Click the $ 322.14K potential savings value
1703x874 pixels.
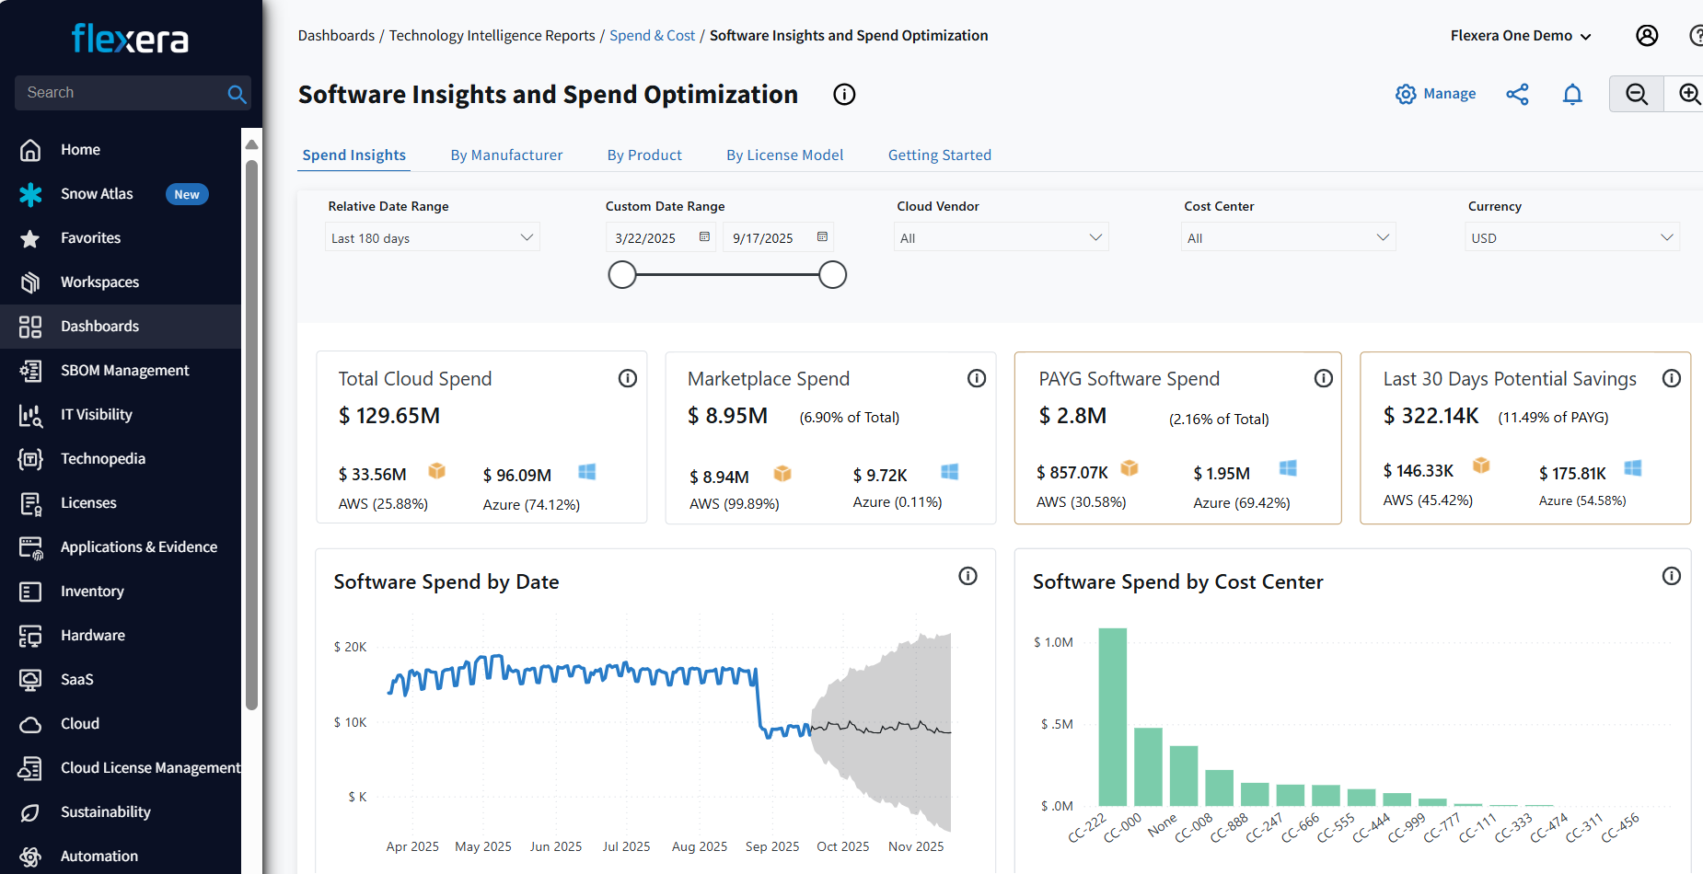pos(1431,416)
